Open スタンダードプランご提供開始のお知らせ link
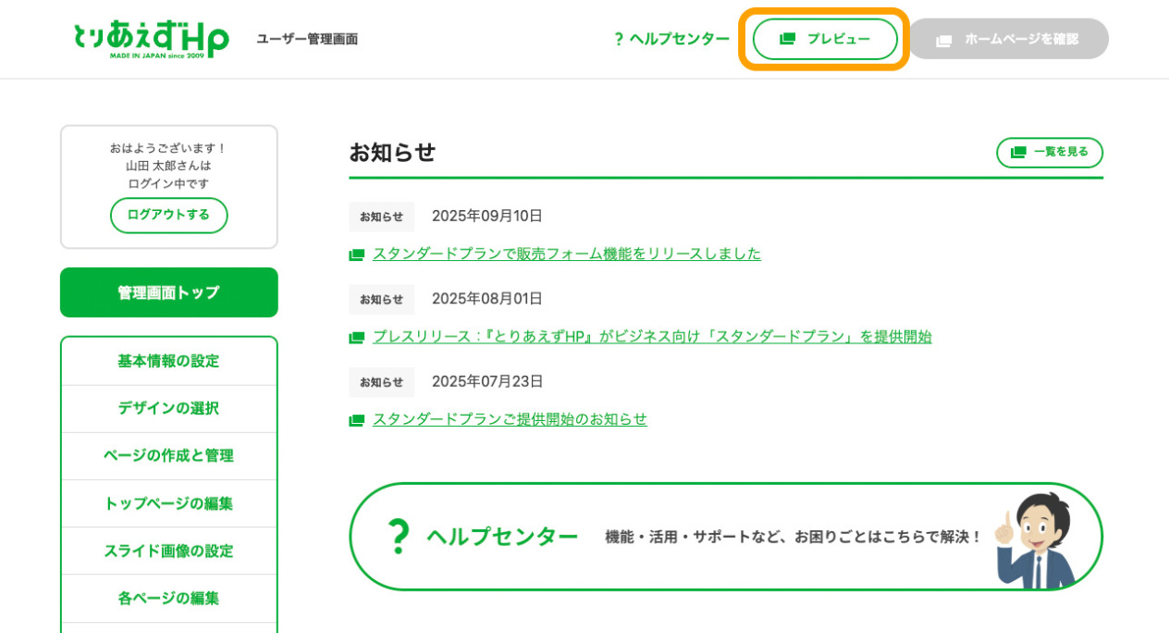The image size is (1169, 633). point(510,419)
